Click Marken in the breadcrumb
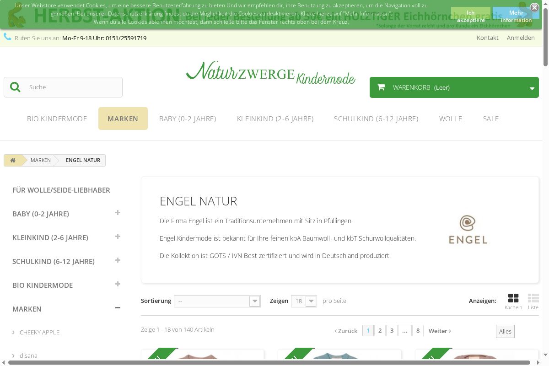This screenshot has height=366, width=549. click(x=41, y=160)
